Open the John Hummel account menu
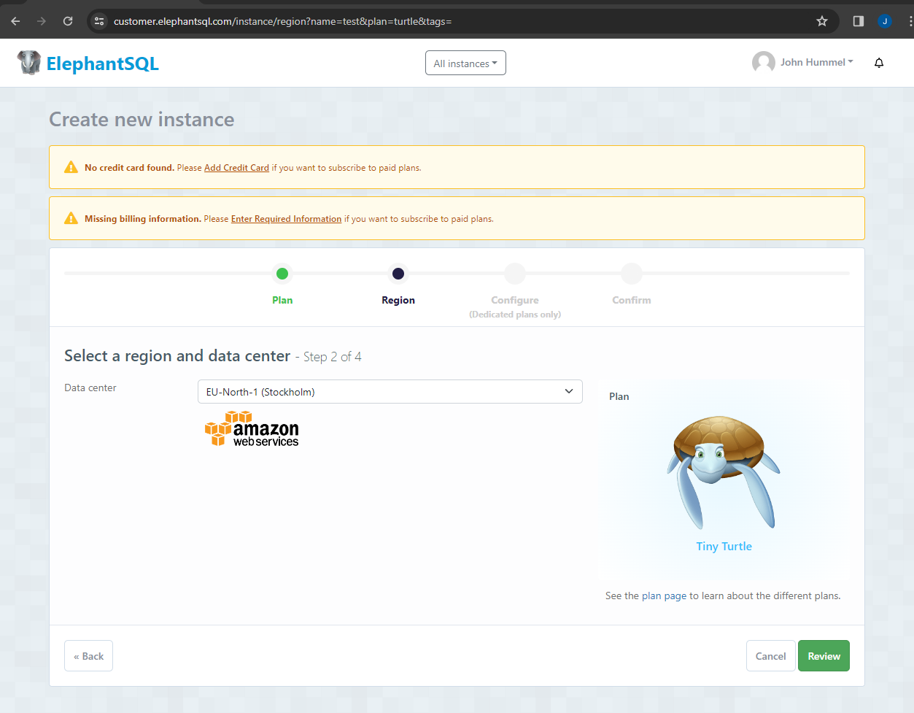914x713 pixels. point(816,62)
